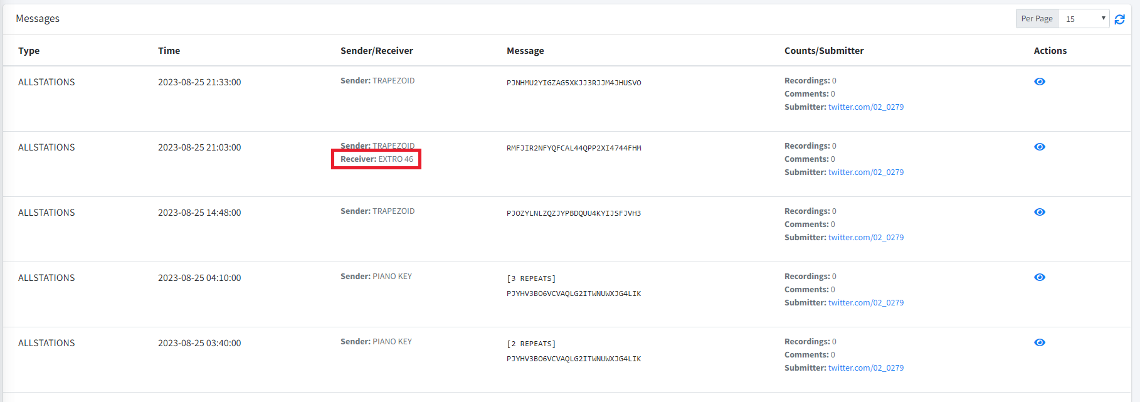Open submitter link in 21:03:00 row
The width and height of the screenshot is (1140, 402).
tap(866, 172)
